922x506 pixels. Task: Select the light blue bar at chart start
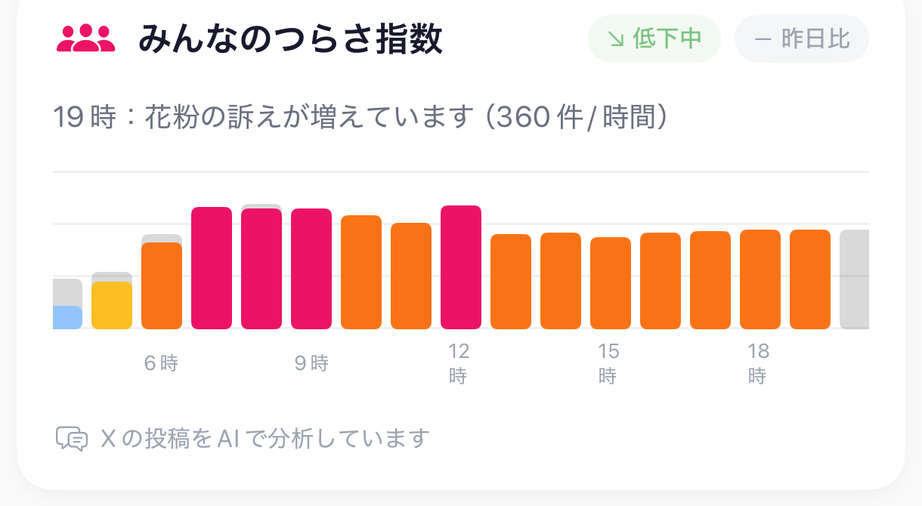[67, 318]
